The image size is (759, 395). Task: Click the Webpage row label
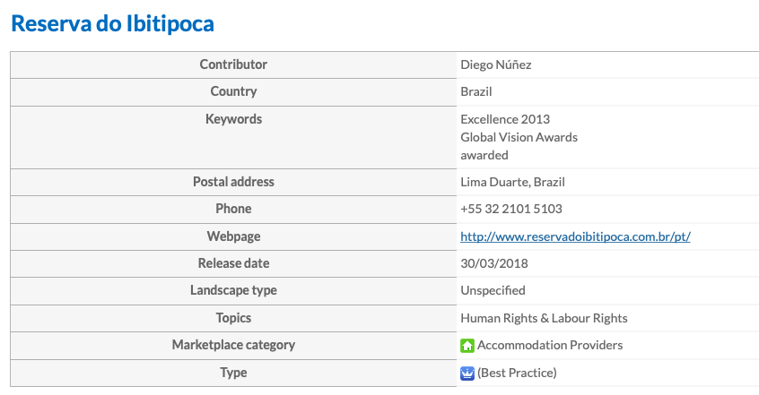pyautogui.click(x=233, y=236)
